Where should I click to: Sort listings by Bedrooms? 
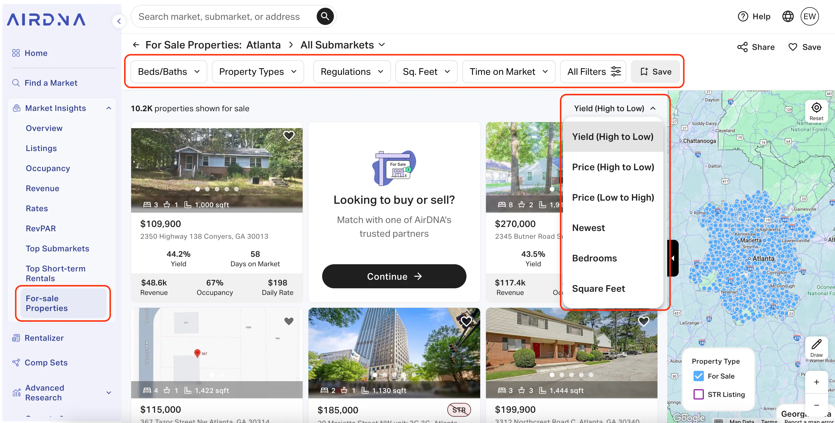(x=613, y=258)
